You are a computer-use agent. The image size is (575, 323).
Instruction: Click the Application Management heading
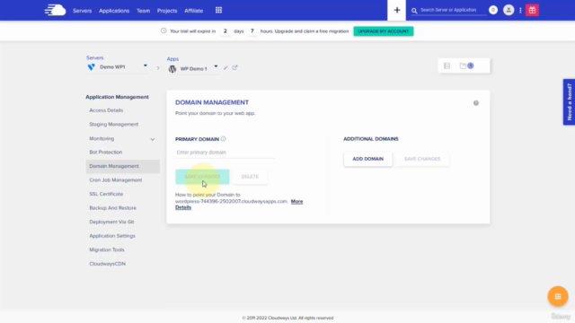coord(117,97)
